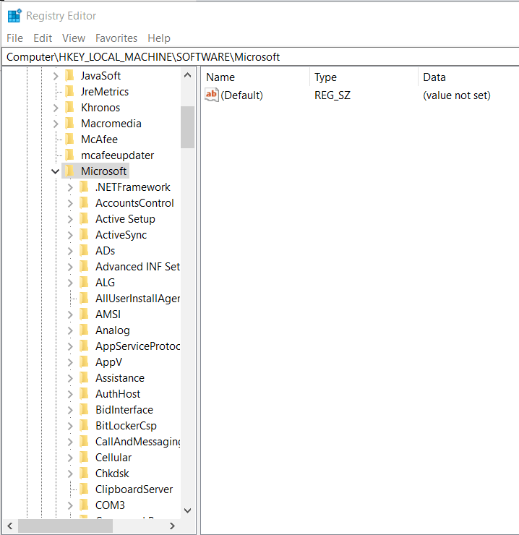This screenshot has width=519, height=535.
Task: Open the Favorites menu
Action: (x=116, y=38)
